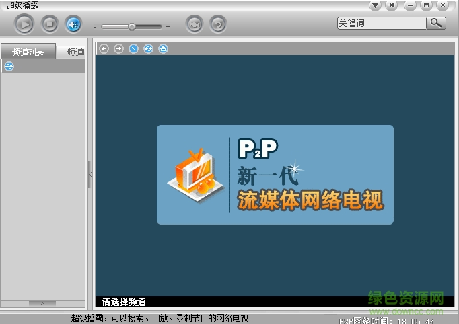
Task: Maximize the 超级播霸 window
Action: (426, 5)
